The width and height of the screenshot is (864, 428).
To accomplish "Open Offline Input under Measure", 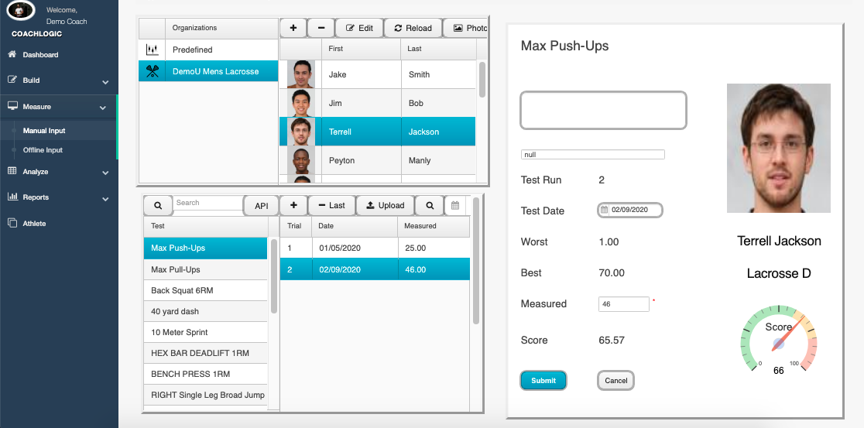I will pos(43,150).
